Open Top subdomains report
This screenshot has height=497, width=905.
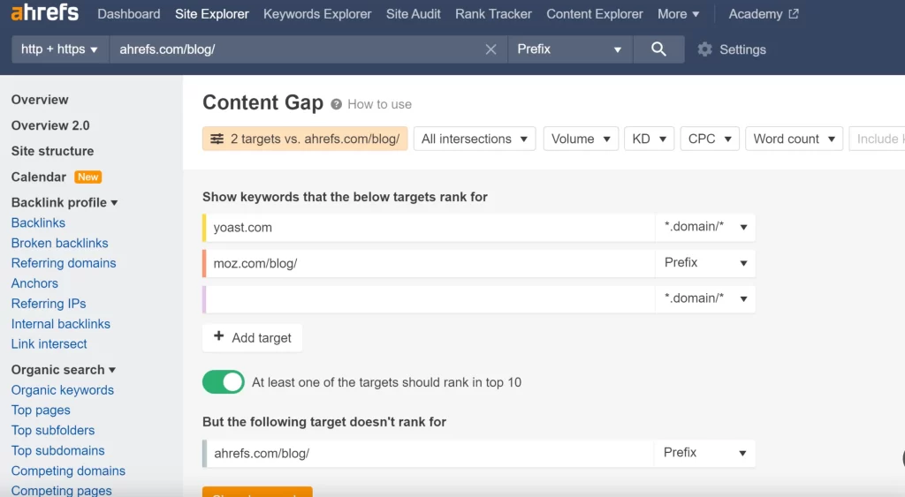pyautogui.click(x=57, y=450)
